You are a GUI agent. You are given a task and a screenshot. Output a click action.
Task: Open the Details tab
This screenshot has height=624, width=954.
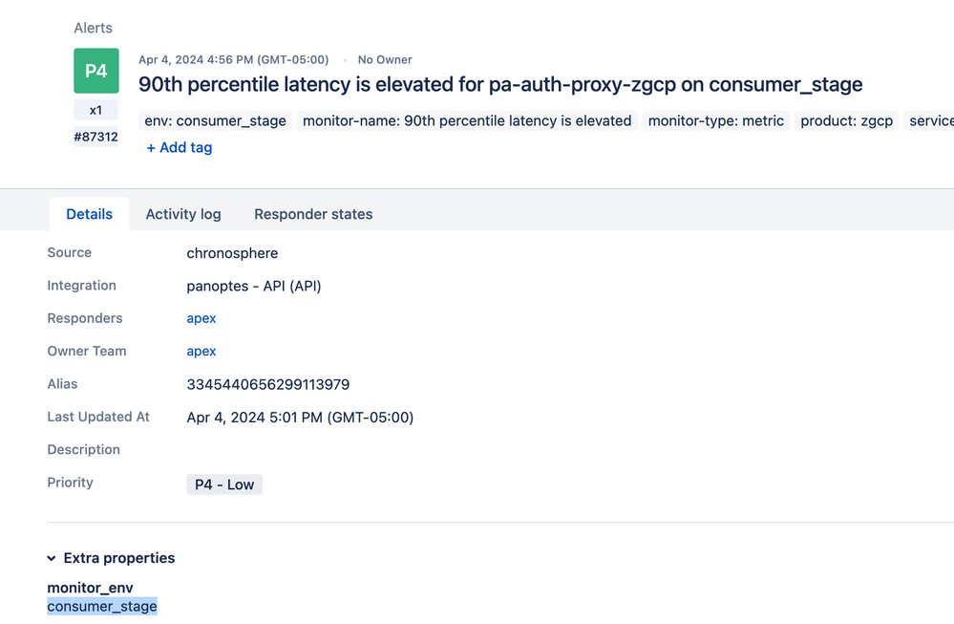tap(90, 214)
